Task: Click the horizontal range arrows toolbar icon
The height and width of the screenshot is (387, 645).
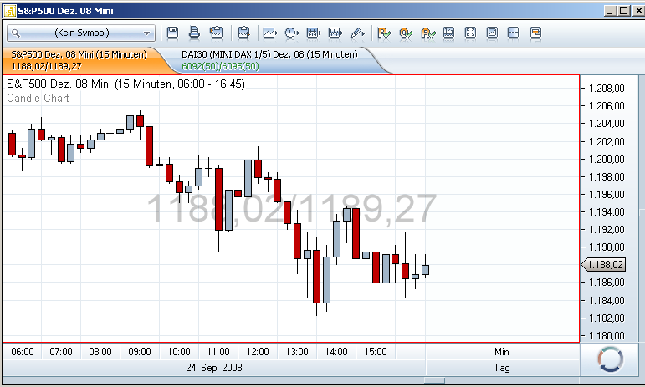Action: (x=314, y=33)
